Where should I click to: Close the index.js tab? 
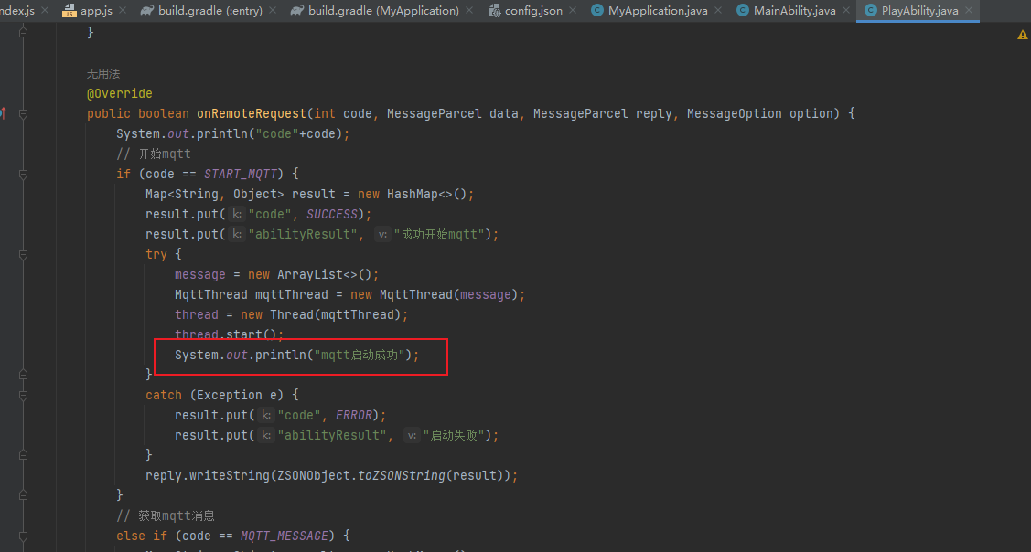[x=45, y=11]
